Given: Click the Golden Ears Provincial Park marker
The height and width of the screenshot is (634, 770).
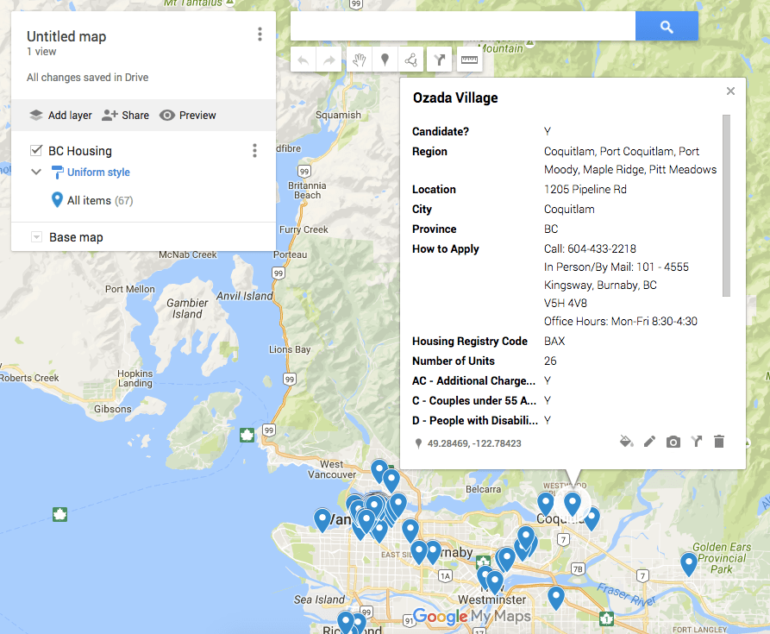Looking at the screenshot, I should coord(688,563).
